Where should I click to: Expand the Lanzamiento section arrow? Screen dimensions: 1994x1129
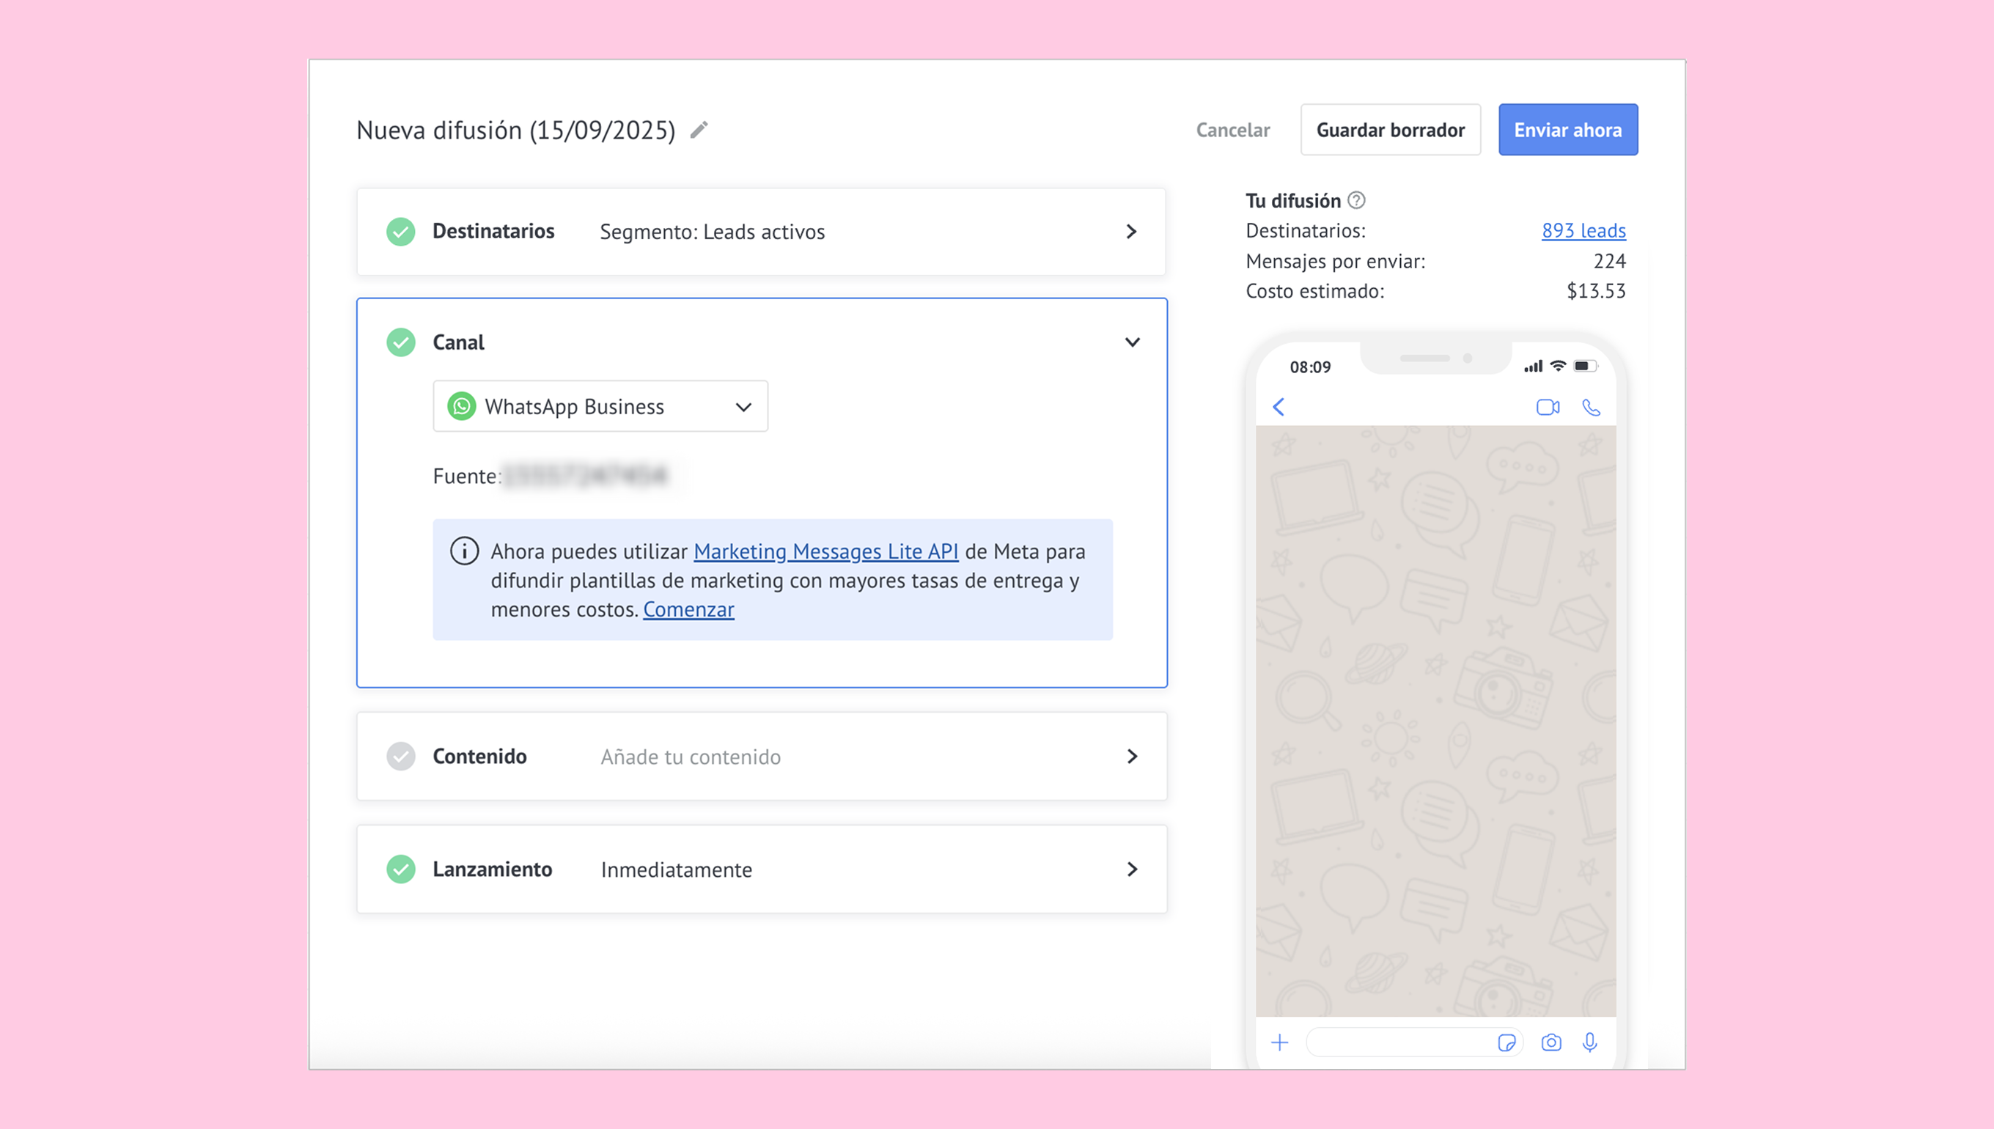pos(1132,869)
